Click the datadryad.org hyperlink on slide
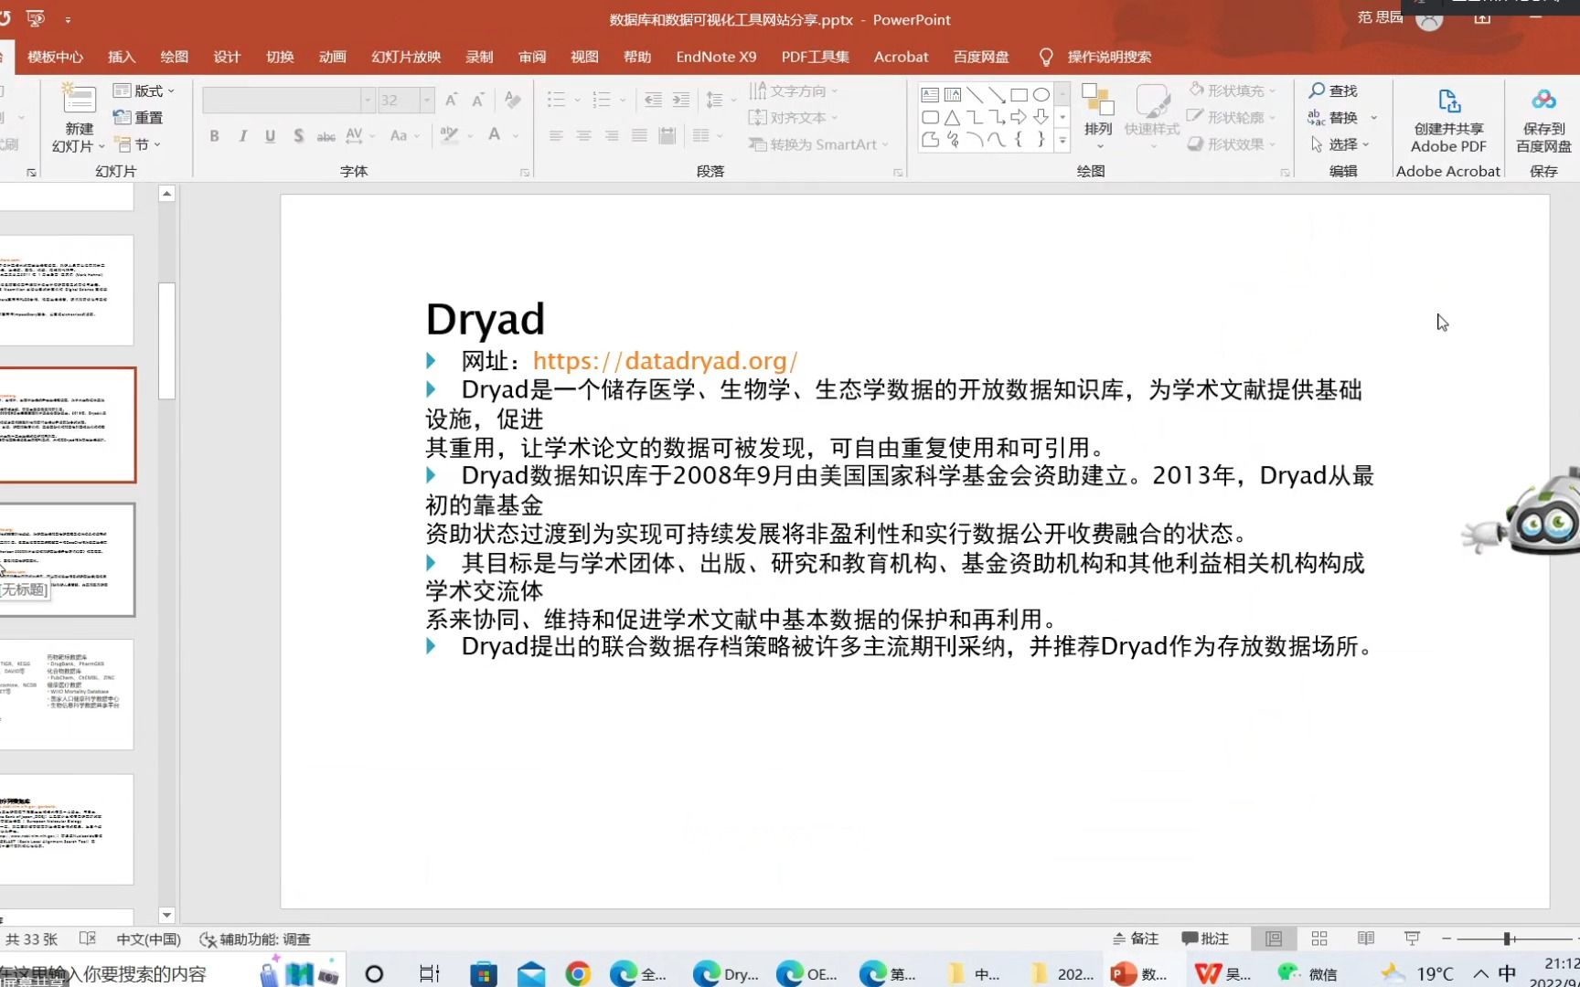 (665, 361)
